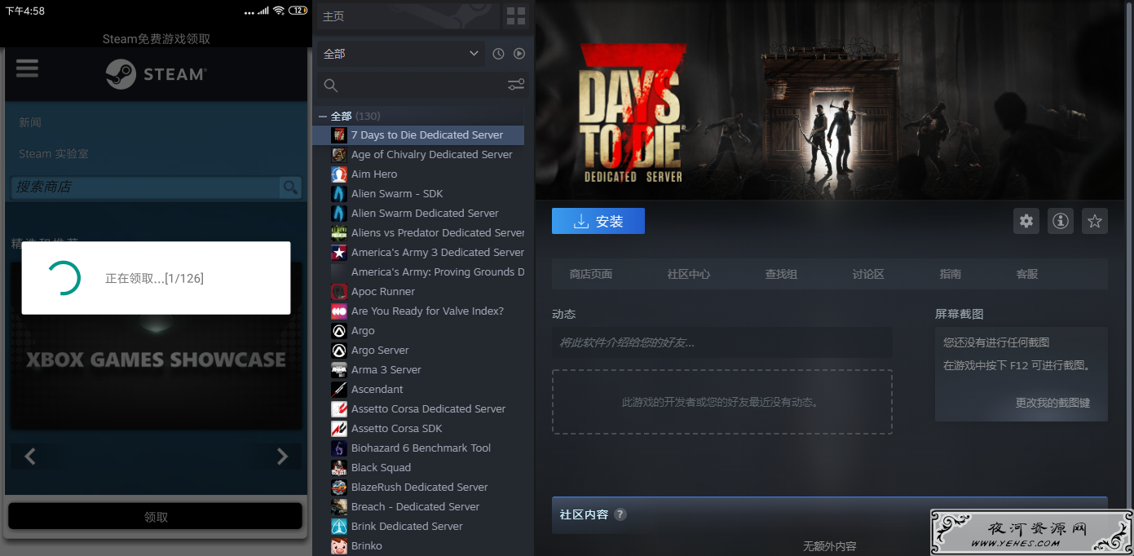Click the activity status input box

tap(722, 343)
